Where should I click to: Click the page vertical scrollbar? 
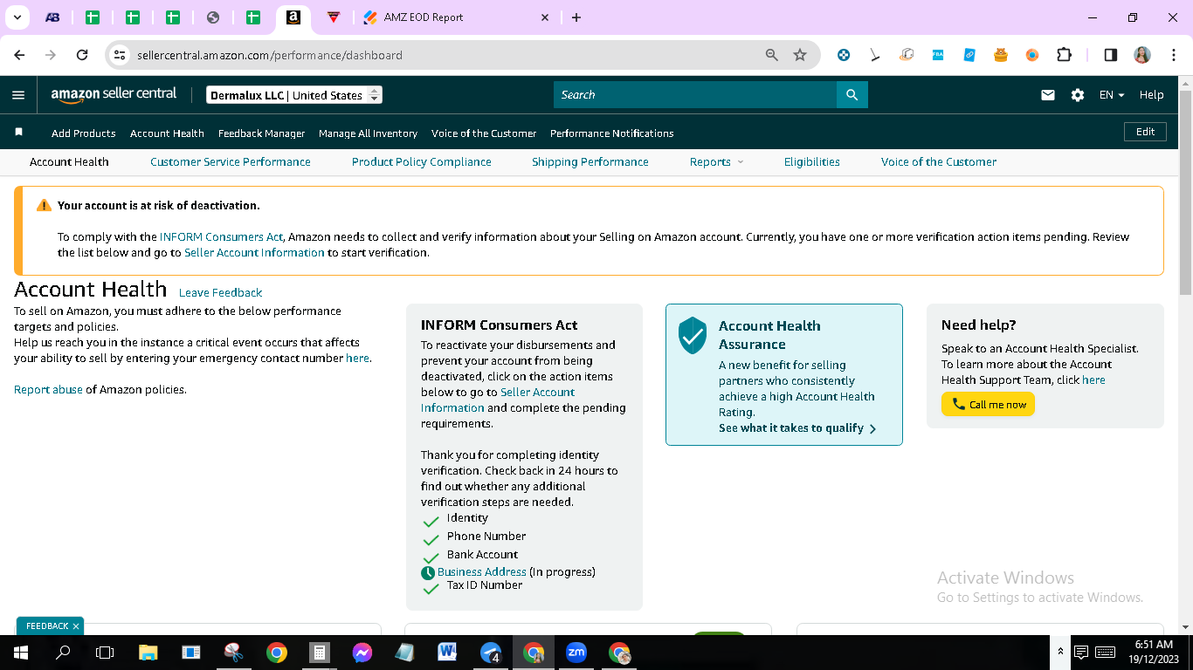point(1186,192)
